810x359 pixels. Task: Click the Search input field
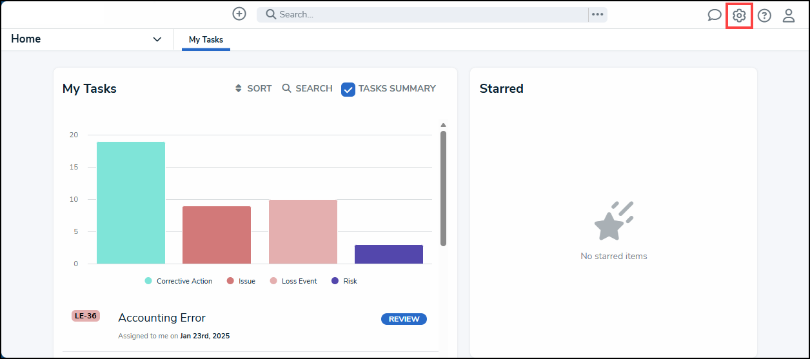click(422, 14)
